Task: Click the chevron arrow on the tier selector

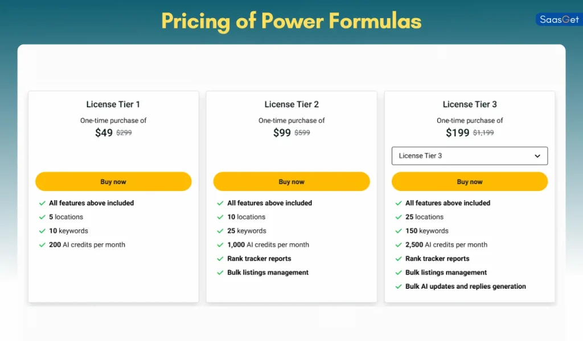Action: [x=537, y=156]
